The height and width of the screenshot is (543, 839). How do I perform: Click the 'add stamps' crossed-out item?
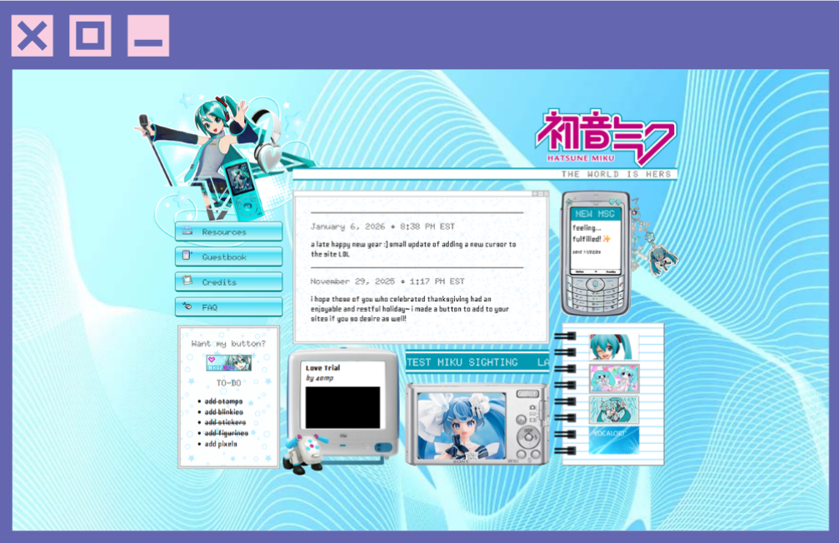tap(223, 401)
